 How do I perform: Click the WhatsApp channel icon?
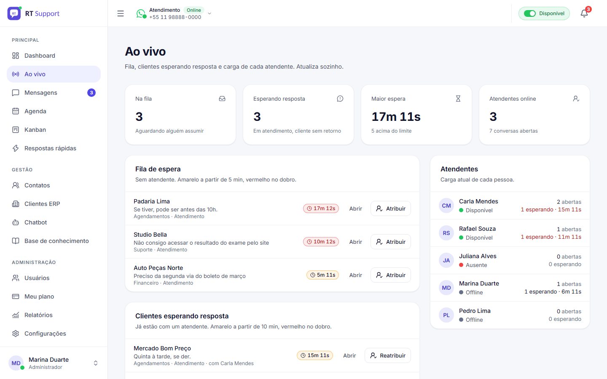[141, 13]
